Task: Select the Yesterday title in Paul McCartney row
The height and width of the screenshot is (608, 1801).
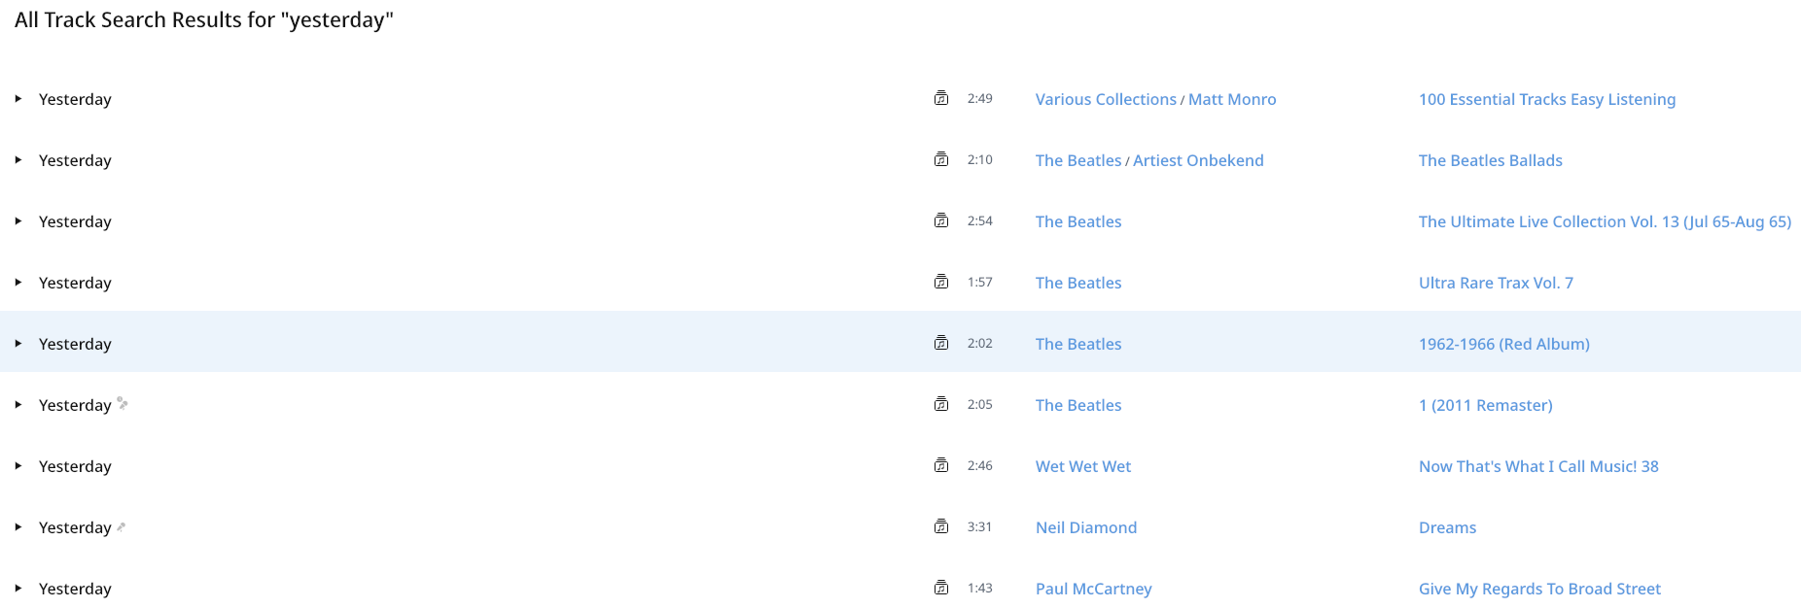Action: click(x=75, y=589)
